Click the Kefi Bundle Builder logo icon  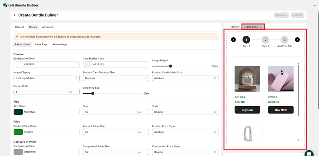pyautogui.click(x=5, y=5)
